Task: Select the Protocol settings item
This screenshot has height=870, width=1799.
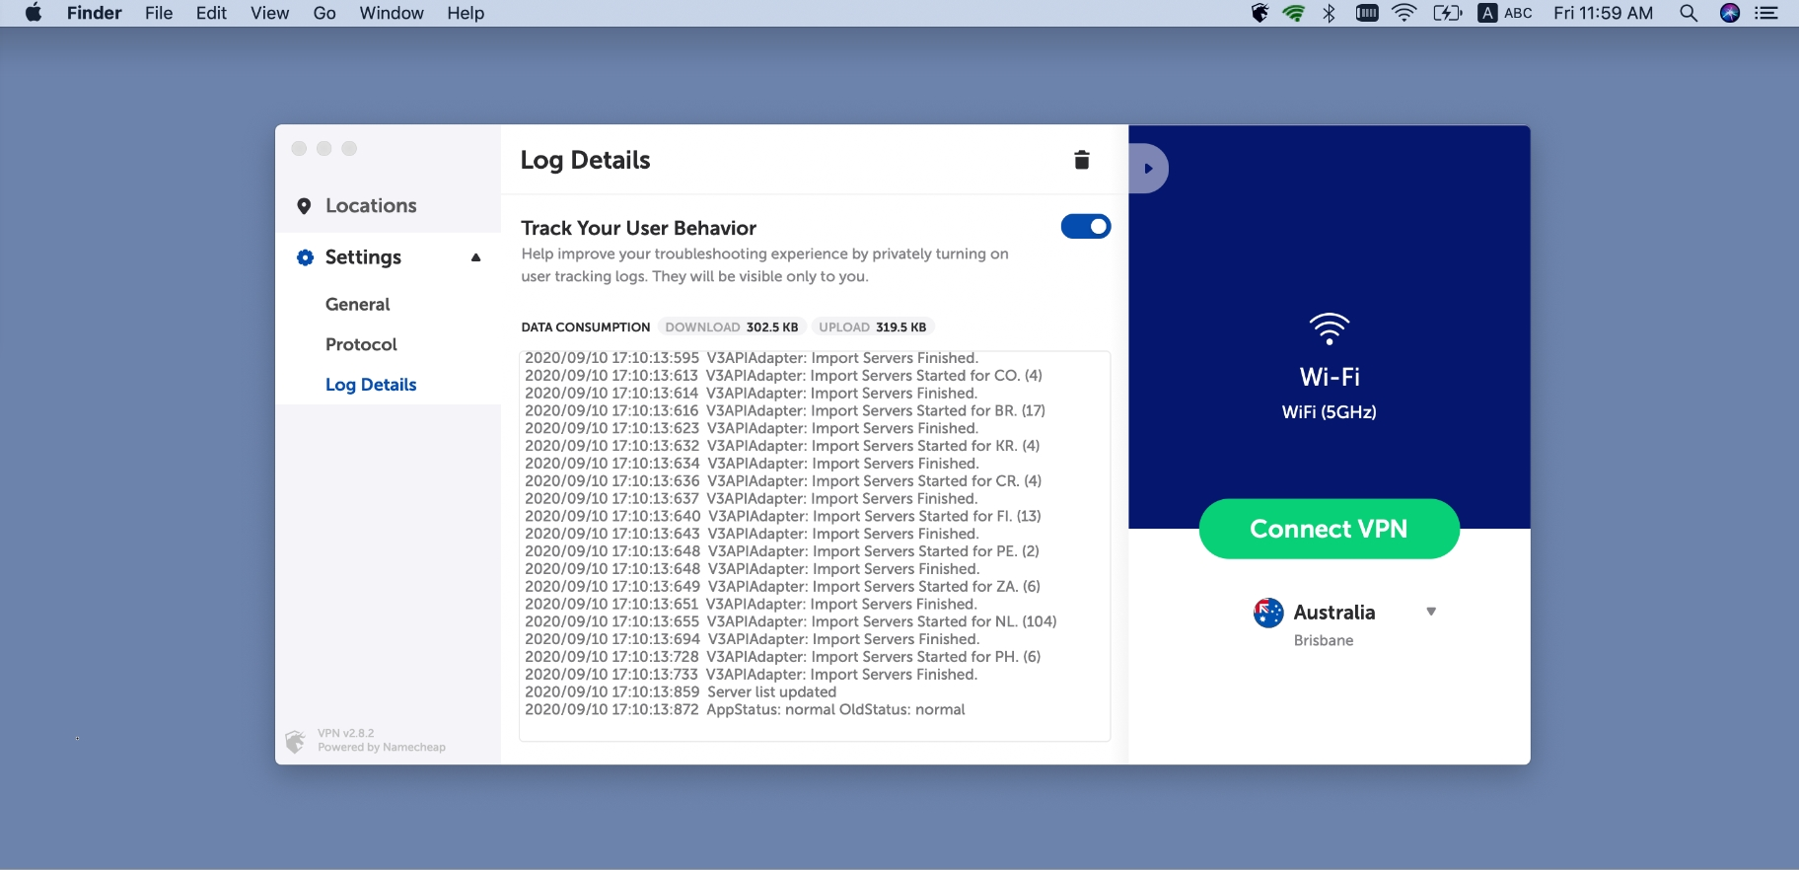Action: pyautogui.click(x=361, y=344)
